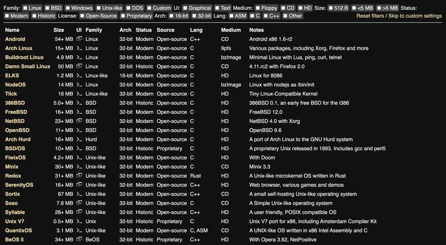Start Damn Small Linux from the list
Screen dimensions: 446x245
point(28,66)
